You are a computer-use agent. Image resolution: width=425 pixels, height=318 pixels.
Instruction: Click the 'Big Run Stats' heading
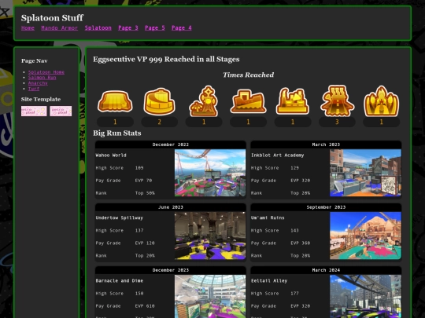pyautogui.click(x=117, y=133)
